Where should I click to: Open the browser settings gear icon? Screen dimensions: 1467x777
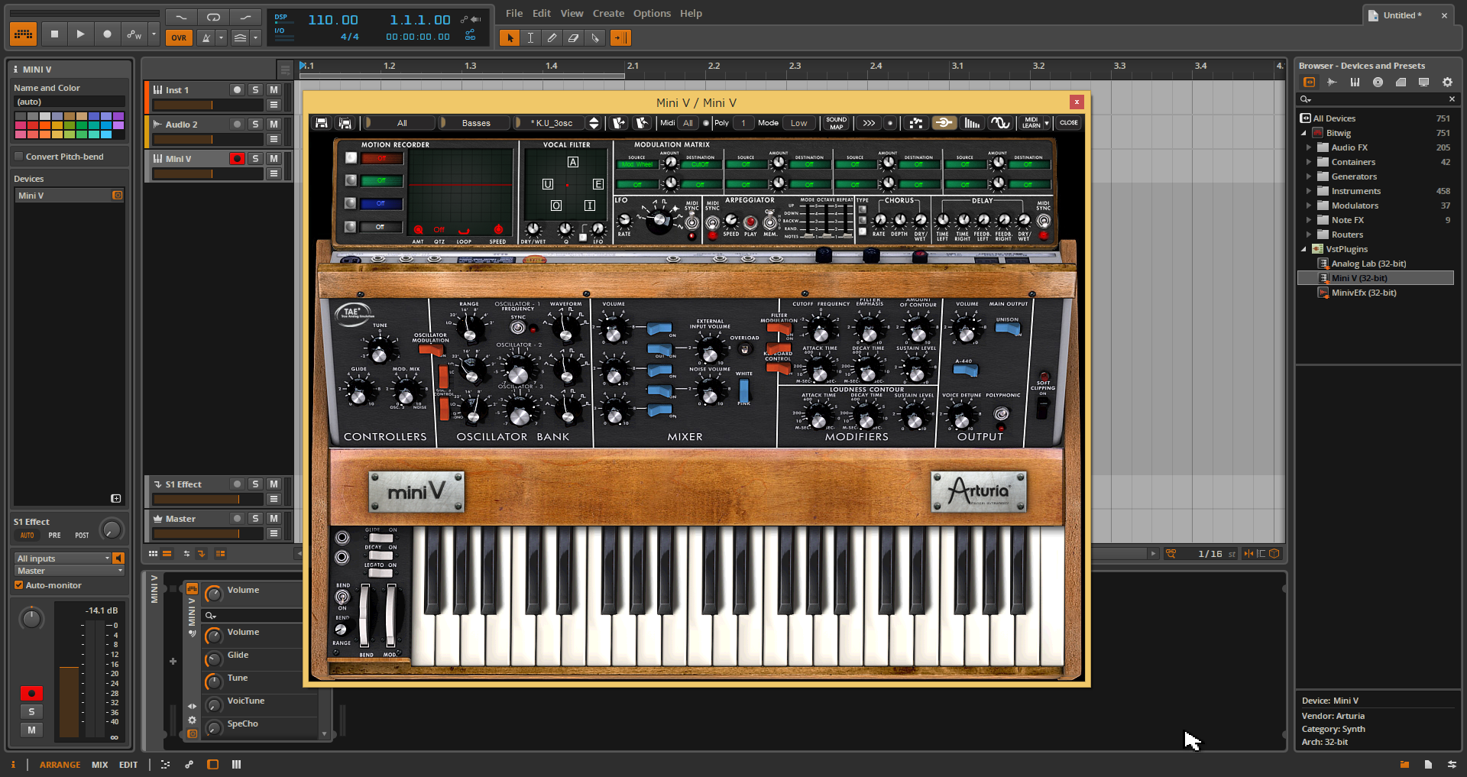tap(1446, 83)
